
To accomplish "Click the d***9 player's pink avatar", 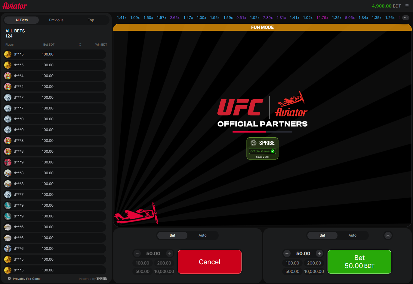I will [8, 162].
